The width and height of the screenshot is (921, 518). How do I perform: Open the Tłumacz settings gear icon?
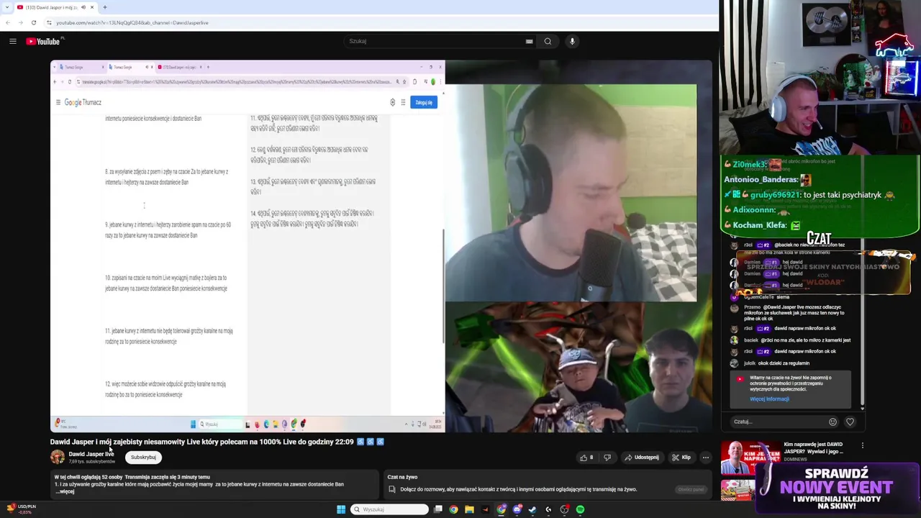[x=392, y=102]
